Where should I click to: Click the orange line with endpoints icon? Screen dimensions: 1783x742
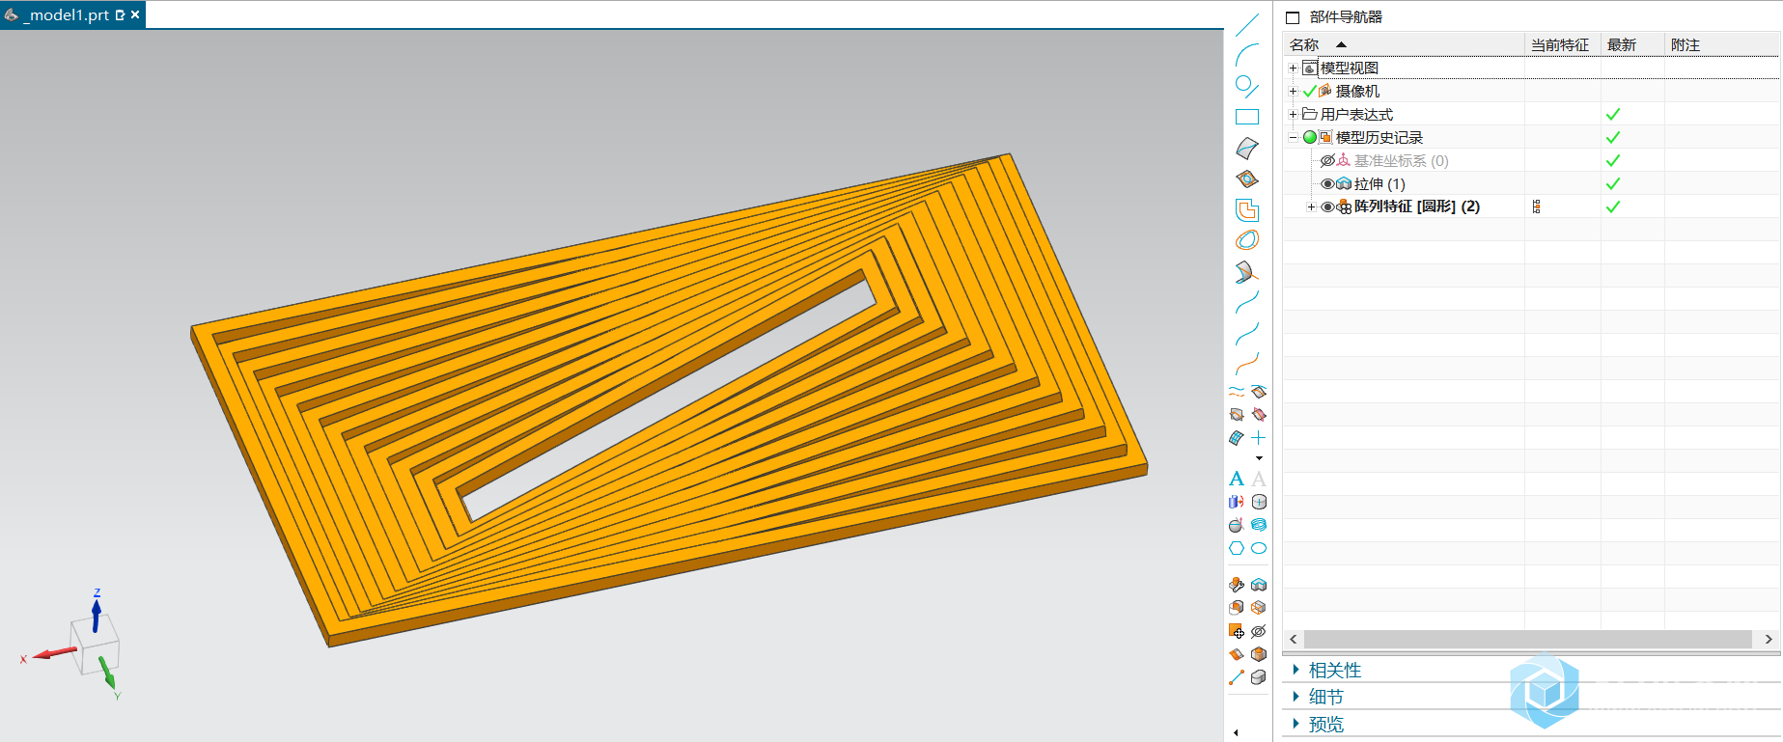tap(1237, 677)
